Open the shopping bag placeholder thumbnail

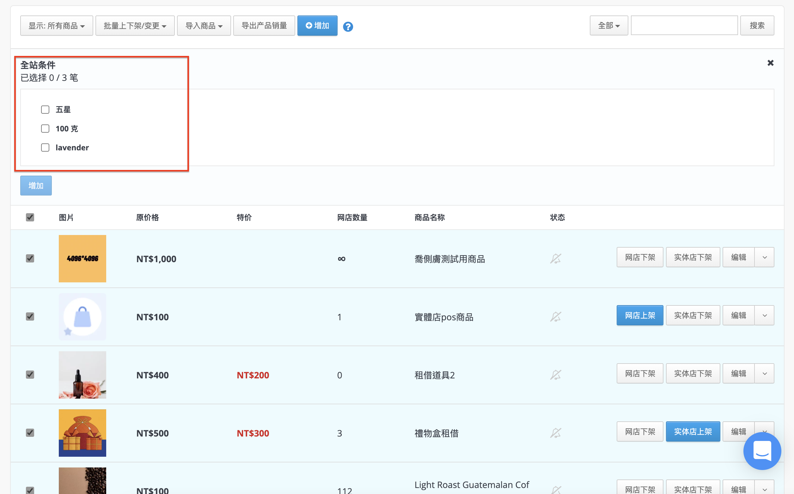pos(82,316)
